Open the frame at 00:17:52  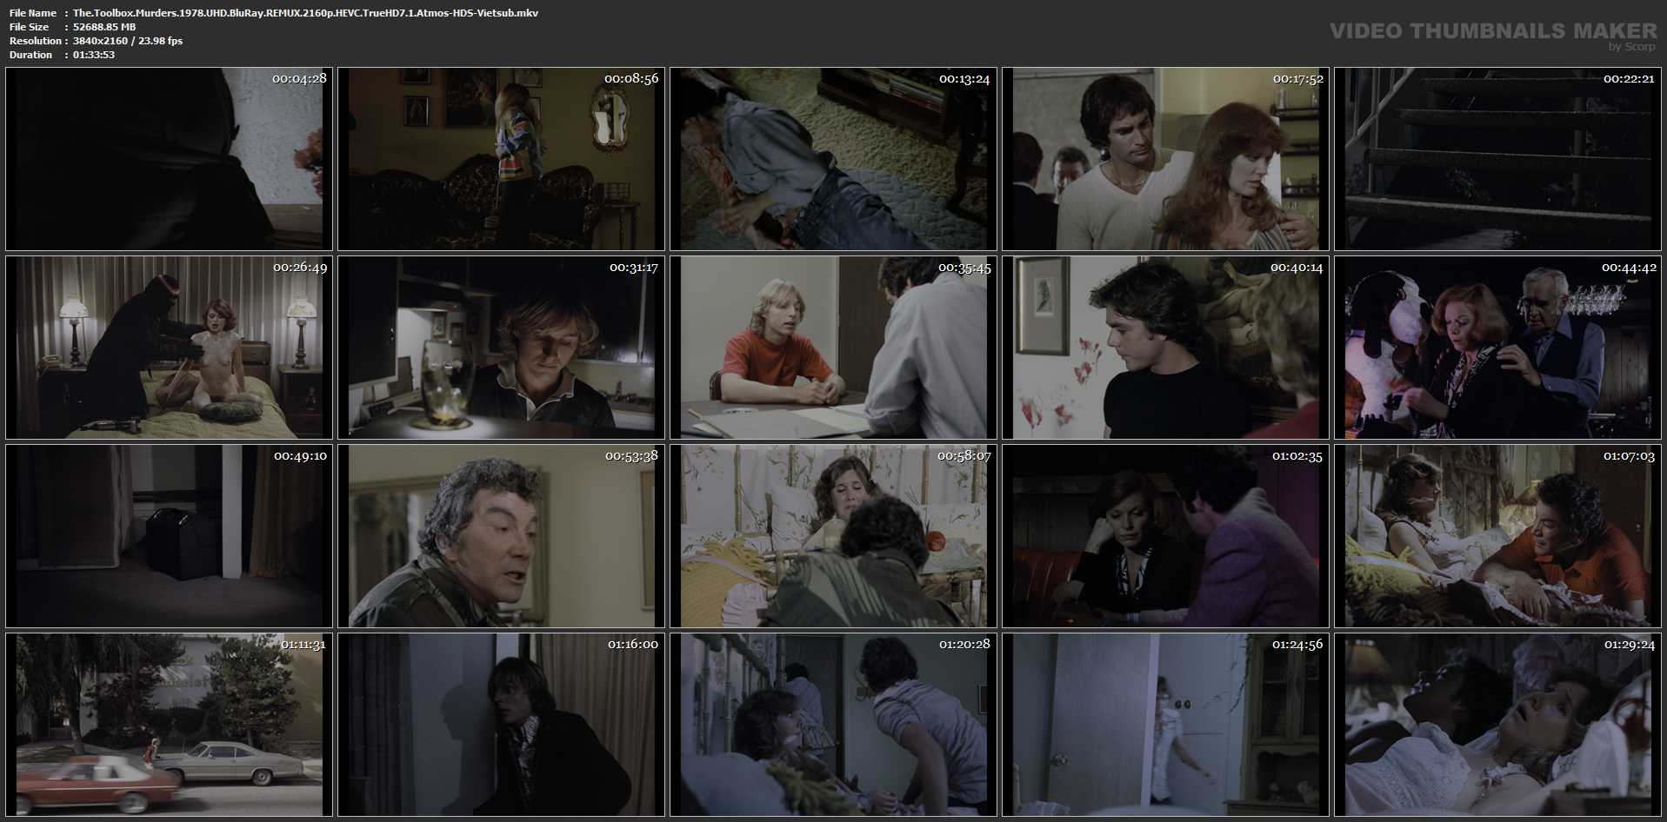click(1165, 159)
